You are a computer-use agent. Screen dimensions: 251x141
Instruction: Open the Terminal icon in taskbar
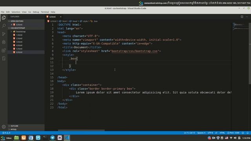[x=45, y=137]
